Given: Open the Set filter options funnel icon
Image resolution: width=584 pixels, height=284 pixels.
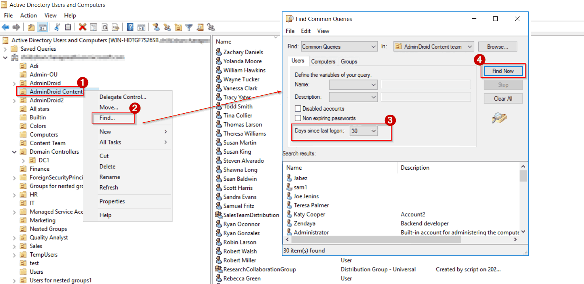Looking at the screenshot, I should pos(188,27).
